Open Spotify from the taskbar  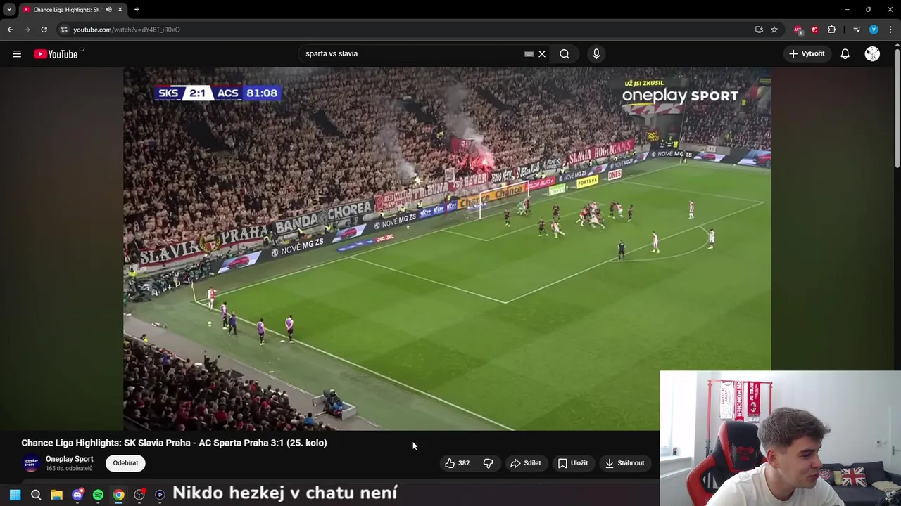98,495
